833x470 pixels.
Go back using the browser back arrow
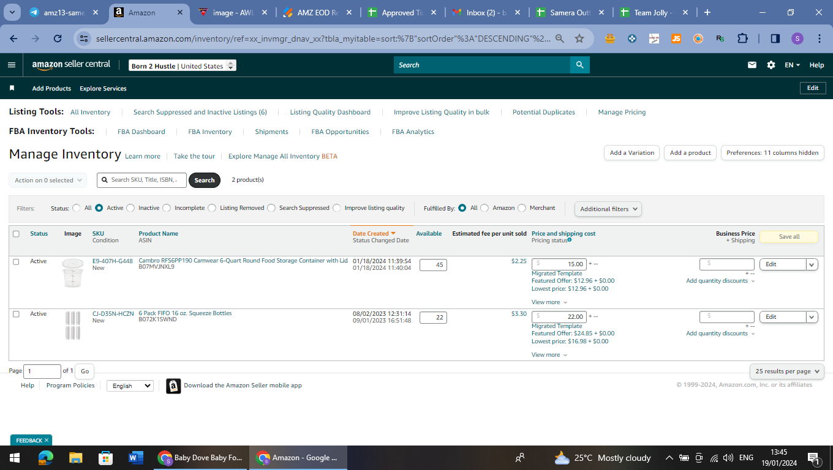coord(13,39)
